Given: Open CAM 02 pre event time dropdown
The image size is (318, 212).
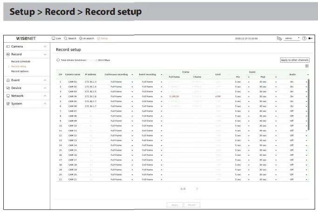Looking at the screenshot, I should point(249,87).
